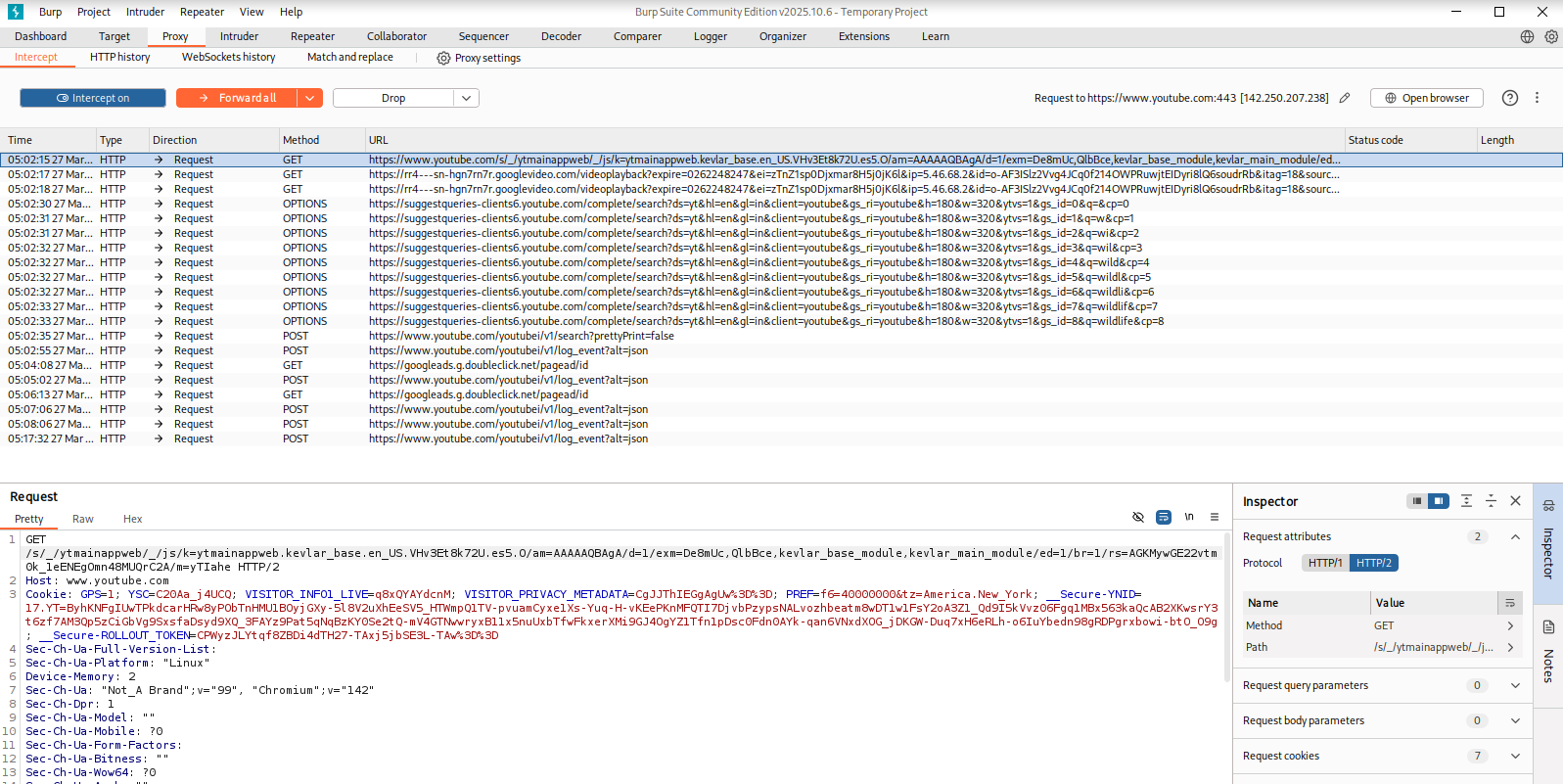Open the globe browser icon in the top bar
The image size is (1563, 784).
(x=1527, y=36)
